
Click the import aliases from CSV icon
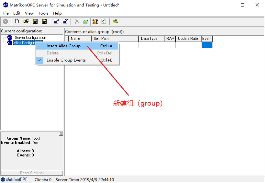click(x=65, y=21)
